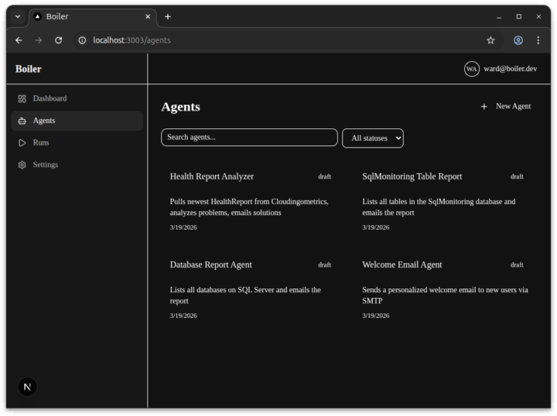This screenshot has width=557, height=416.
Task: Bookmark this page with the star icon
Action: tap(490, 40)
